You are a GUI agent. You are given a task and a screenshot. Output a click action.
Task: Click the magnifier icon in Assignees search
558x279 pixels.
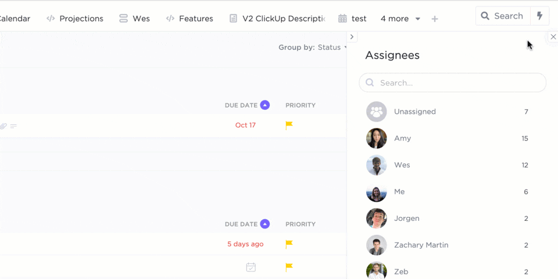370,83
